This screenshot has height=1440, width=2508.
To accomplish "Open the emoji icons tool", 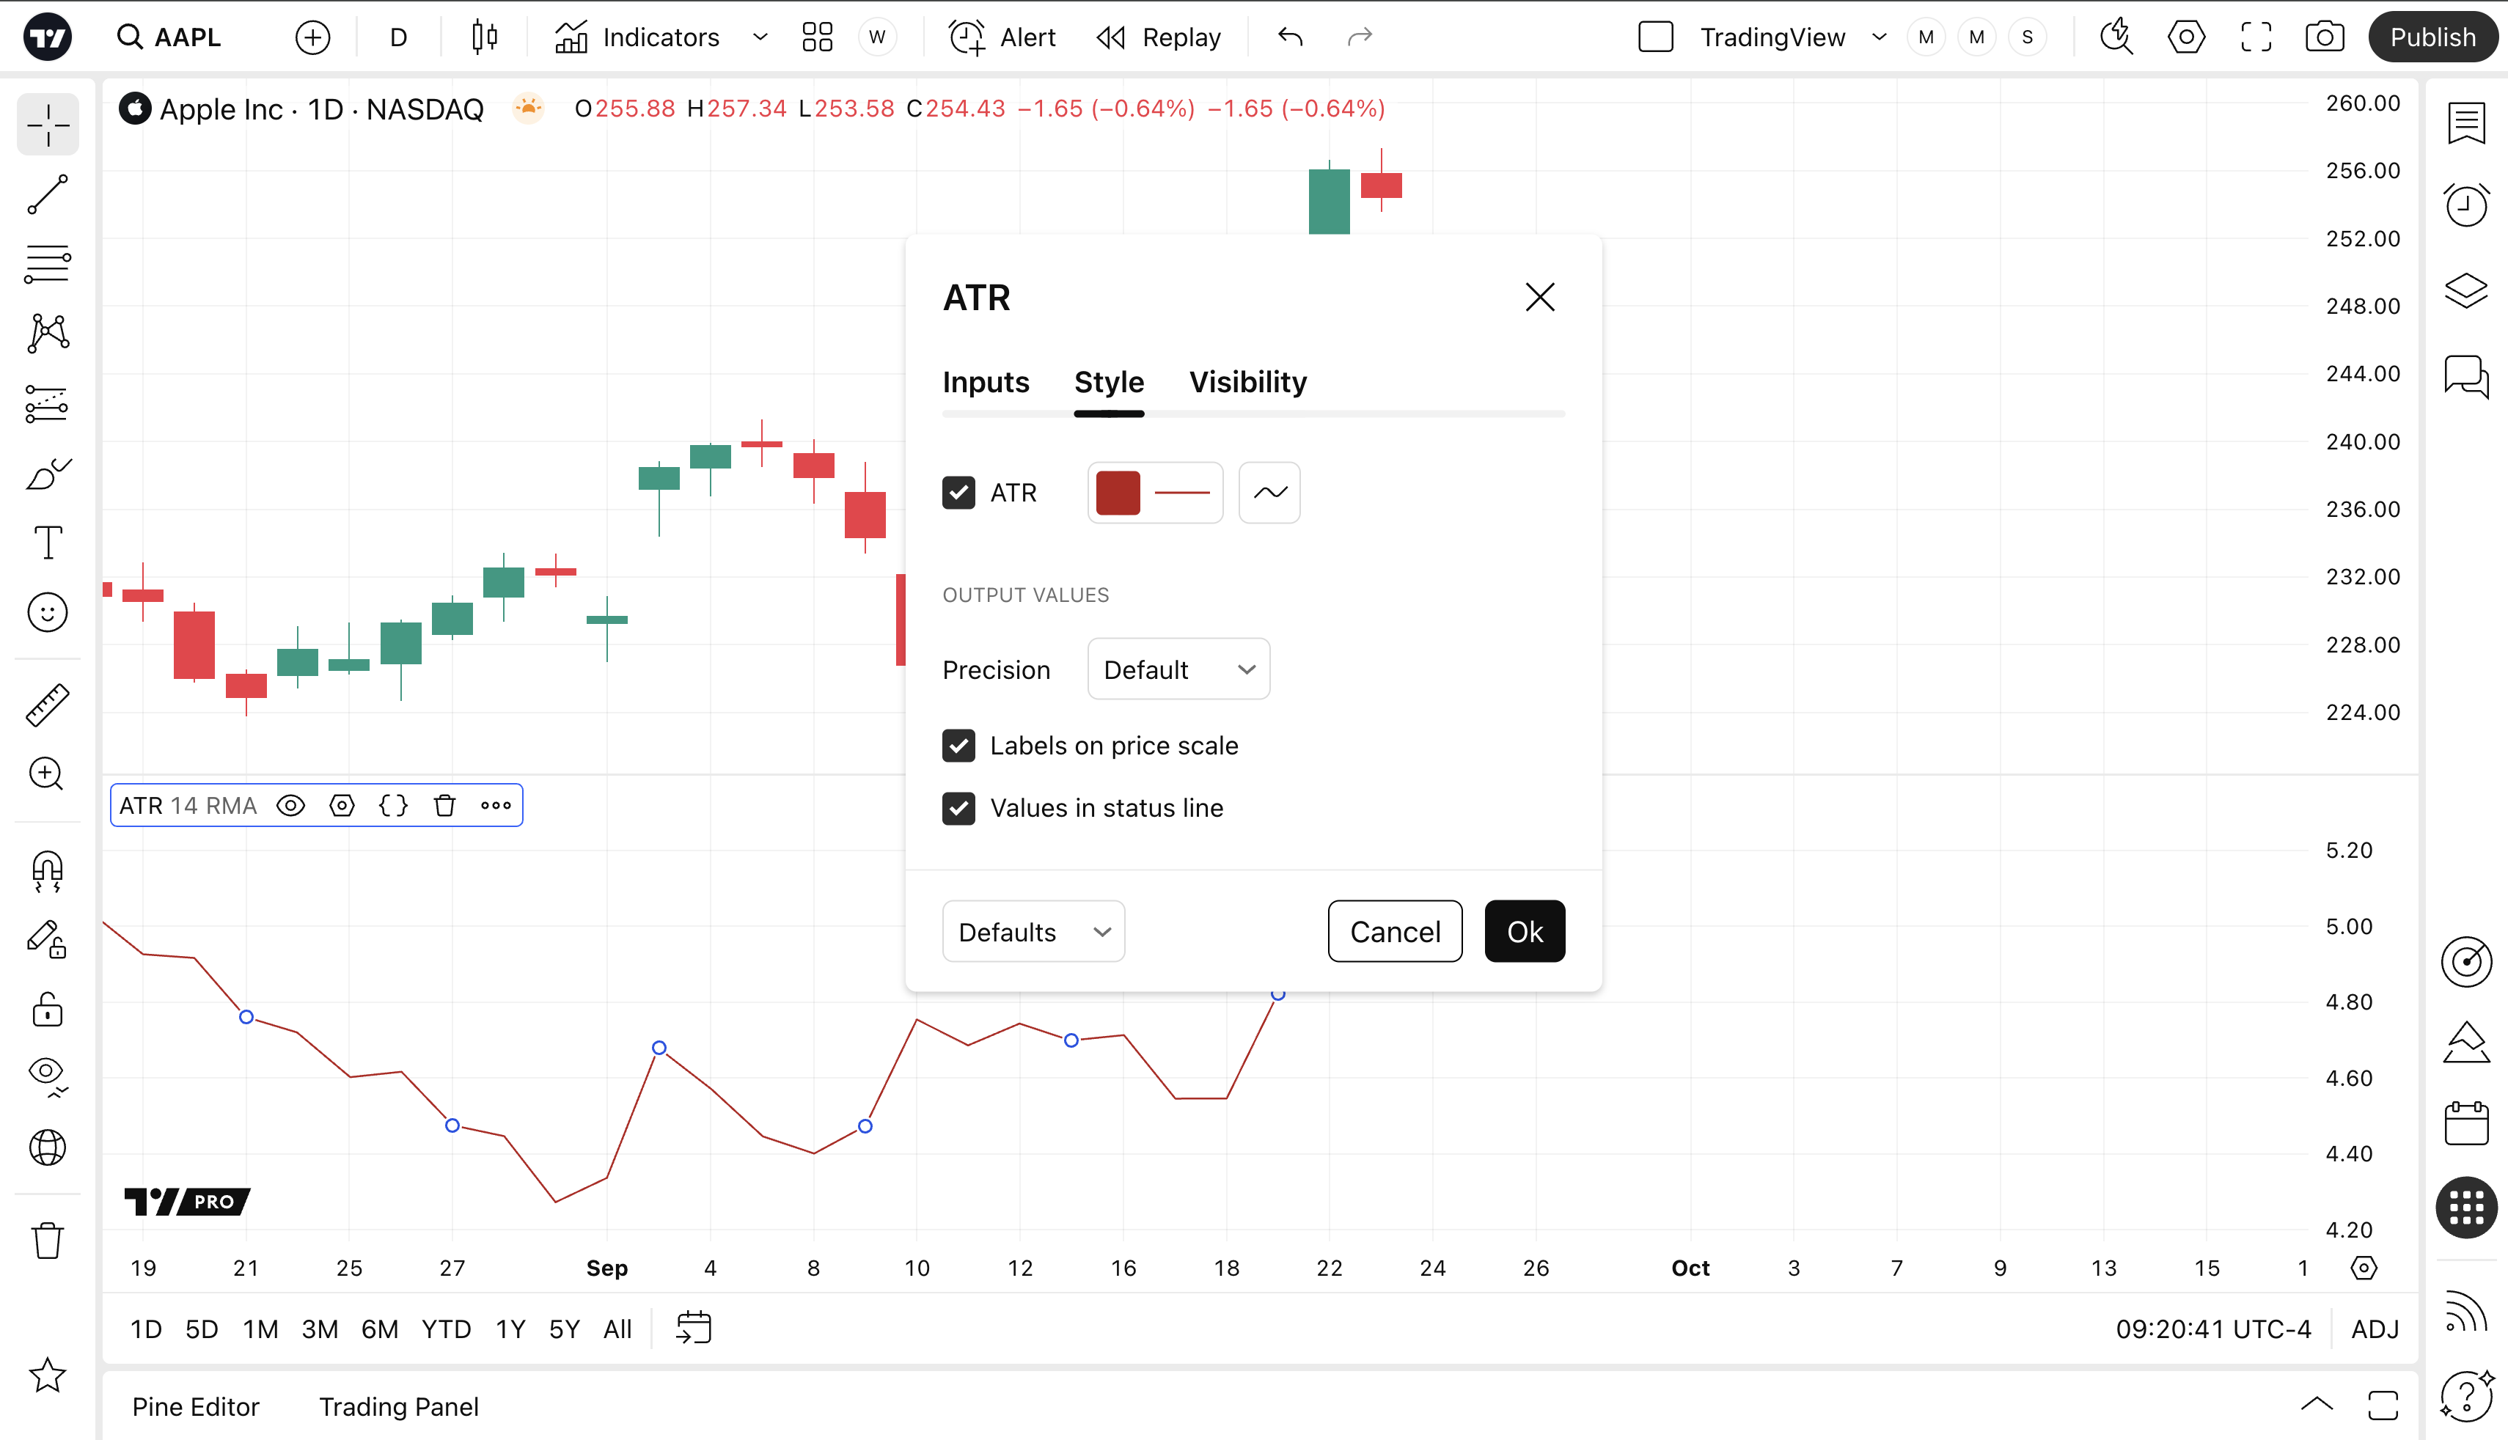I will tap(48, 613).
